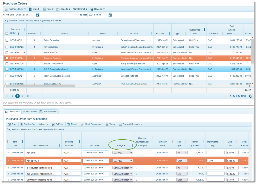Check the box for QEC-P000121

[7, 40]
